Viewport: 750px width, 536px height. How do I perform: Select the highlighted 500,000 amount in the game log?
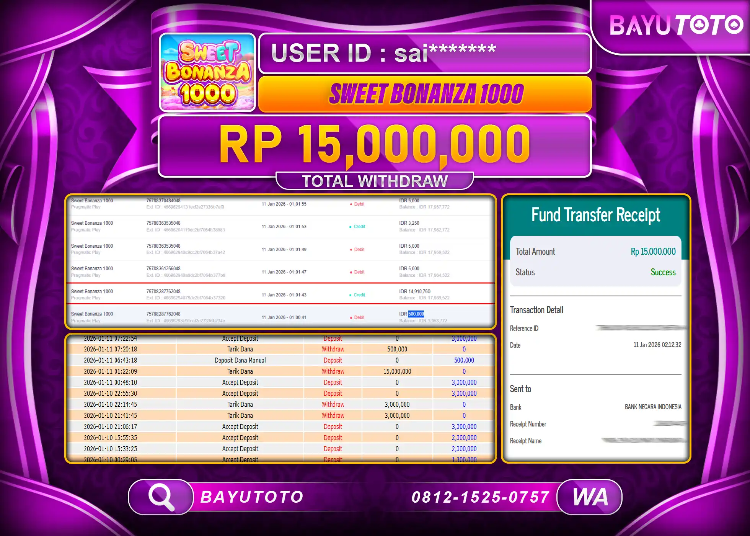[416, 314]
